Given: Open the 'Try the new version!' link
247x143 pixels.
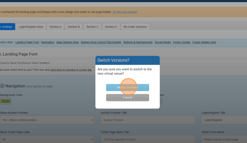Looking at the screenshot, I should pyautogui.click(x=125, y=12).
